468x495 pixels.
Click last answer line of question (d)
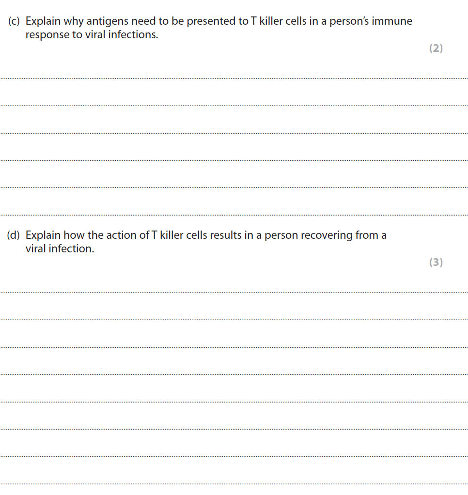(x=234, y=483)
